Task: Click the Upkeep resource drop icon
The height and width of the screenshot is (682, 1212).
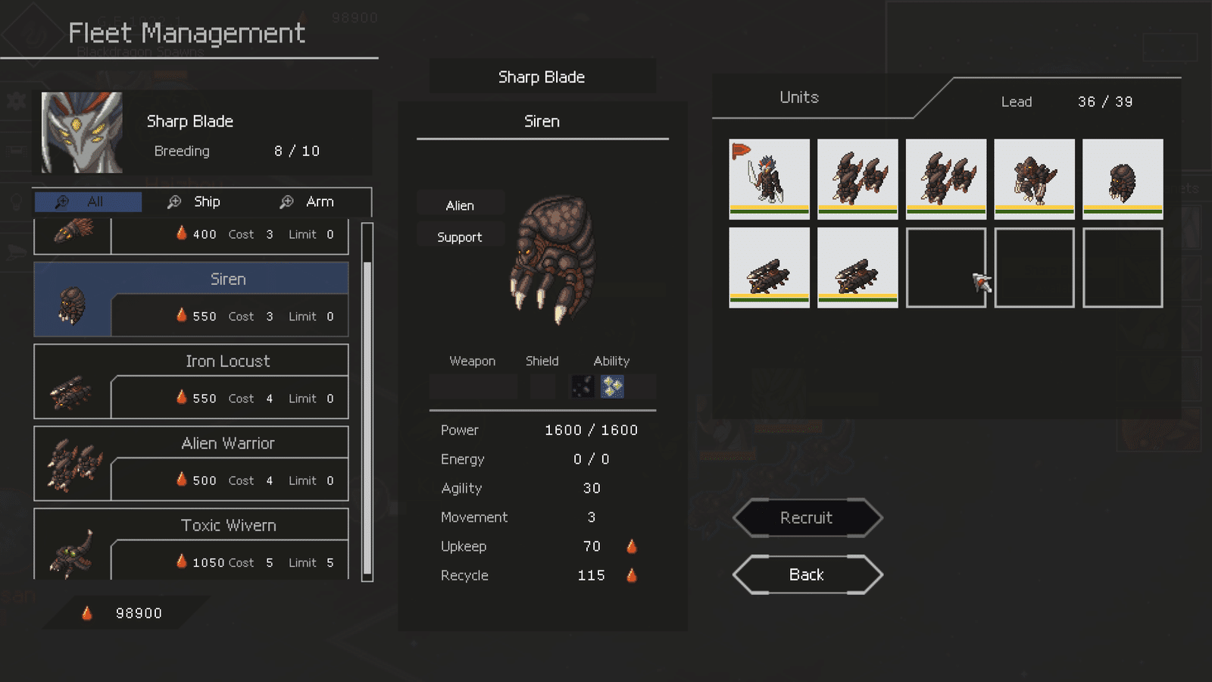Action: tap(632, 546)
